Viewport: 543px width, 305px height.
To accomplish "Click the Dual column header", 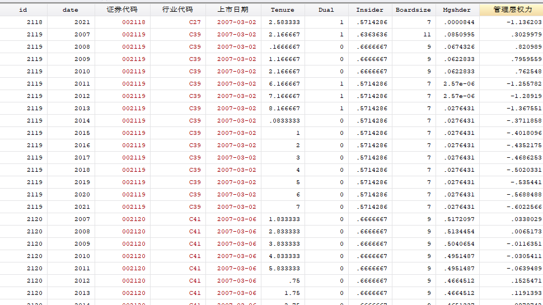I will coord(326,10).
